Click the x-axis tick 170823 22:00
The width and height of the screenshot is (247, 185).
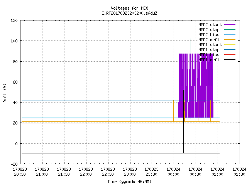pyautogui.click(x=86, y=172)
